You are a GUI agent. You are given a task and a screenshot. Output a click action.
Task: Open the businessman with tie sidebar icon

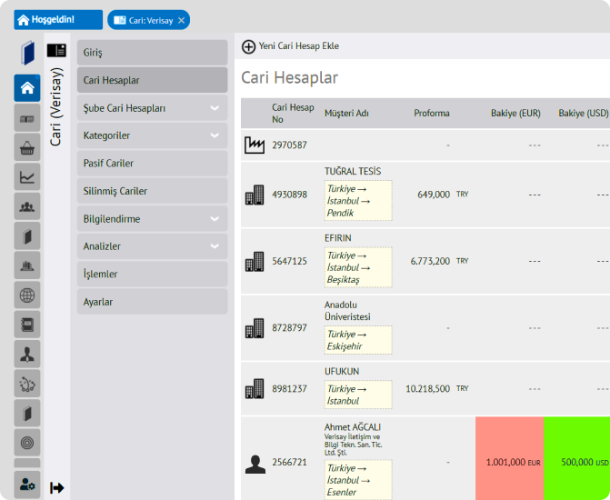tap(27, 354)
